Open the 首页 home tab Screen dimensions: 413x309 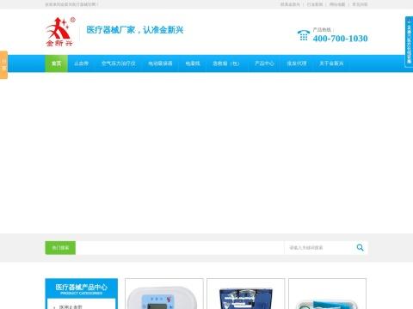pos(57,64)
